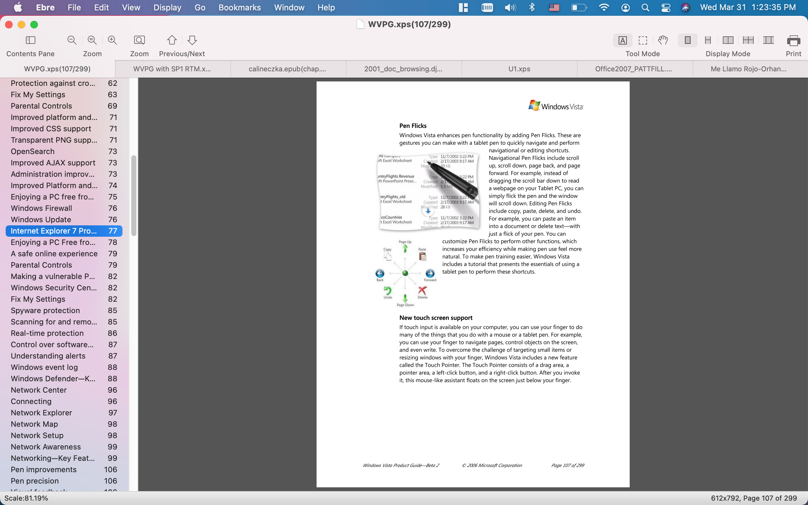Select Network Explorer contents entry
The image size is (808, 505).
(64, 413)
